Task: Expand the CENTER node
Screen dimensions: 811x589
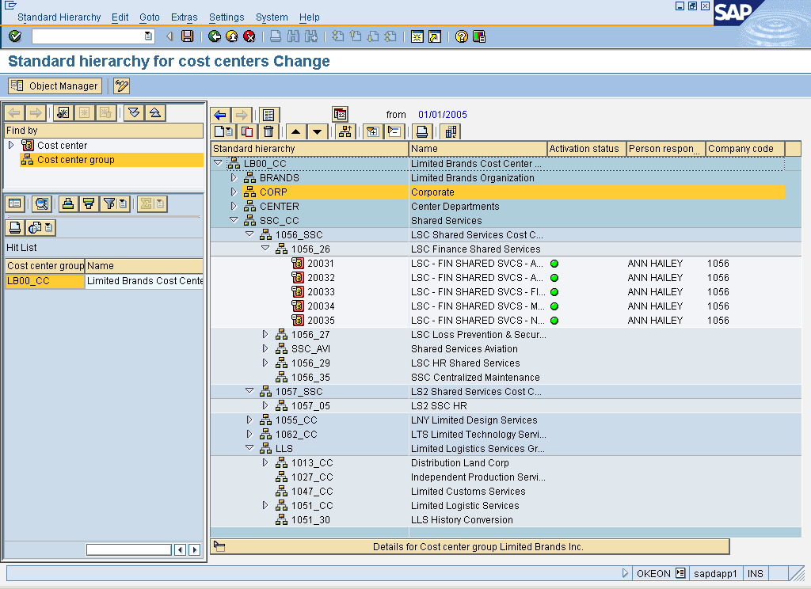Action: 234,206
